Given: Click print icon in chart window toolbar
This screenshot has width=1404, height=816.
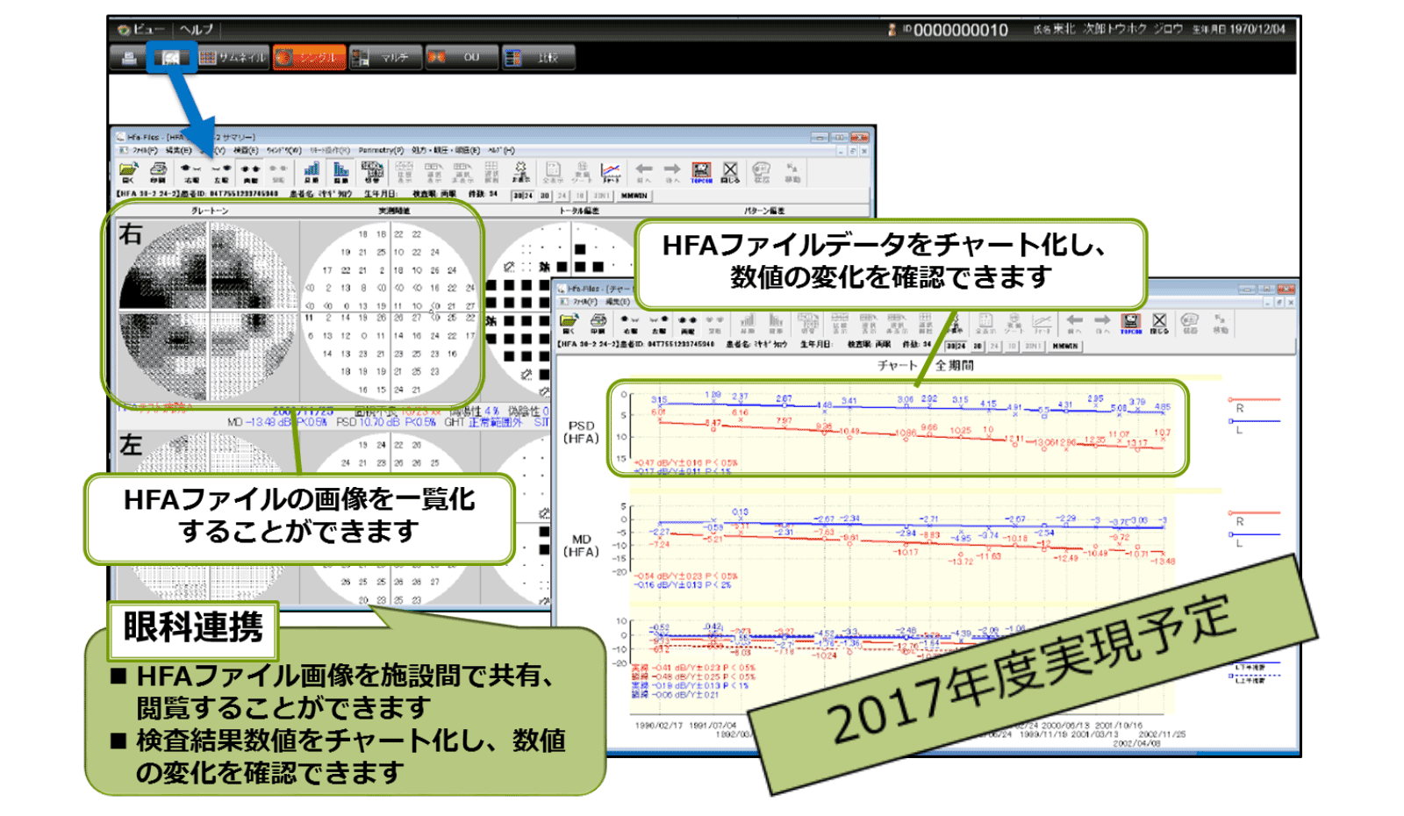Looking at the screenshot, I should click(x=598, y=325).
